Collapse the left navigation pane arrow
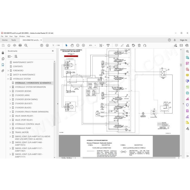 [58, 104]
